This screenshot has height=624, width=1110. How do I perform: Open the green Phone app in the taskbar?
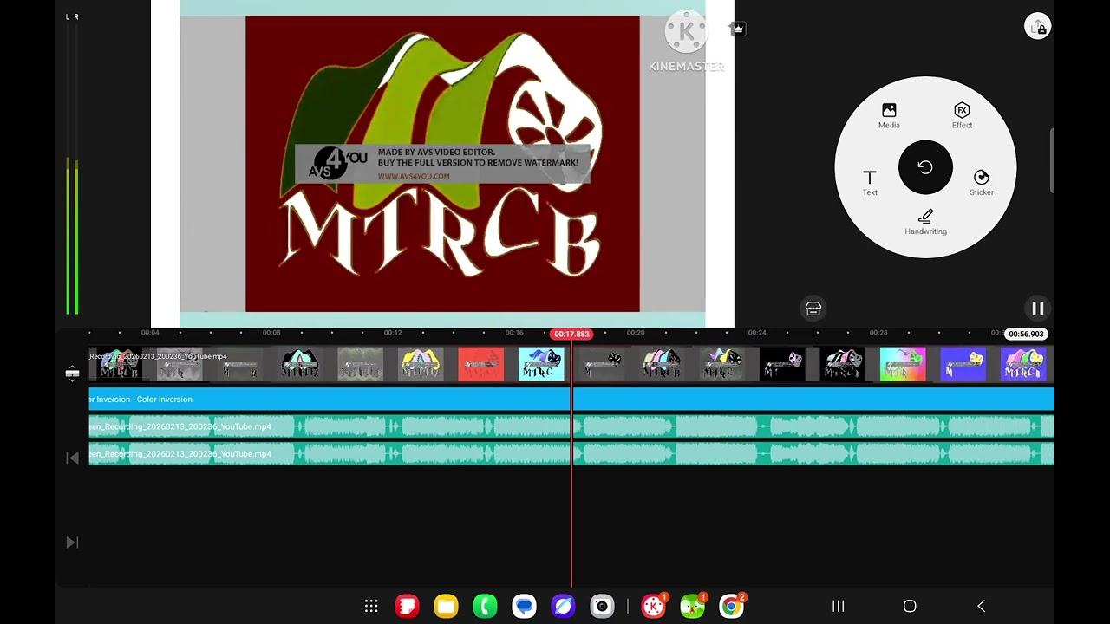coord(485,607)
